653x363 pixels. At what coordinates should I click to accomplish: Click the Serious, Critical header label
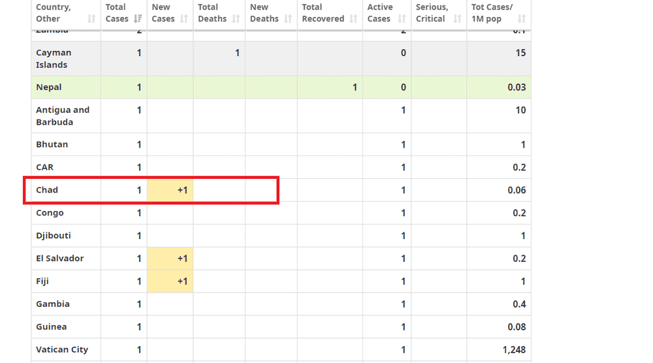[432, 13]
